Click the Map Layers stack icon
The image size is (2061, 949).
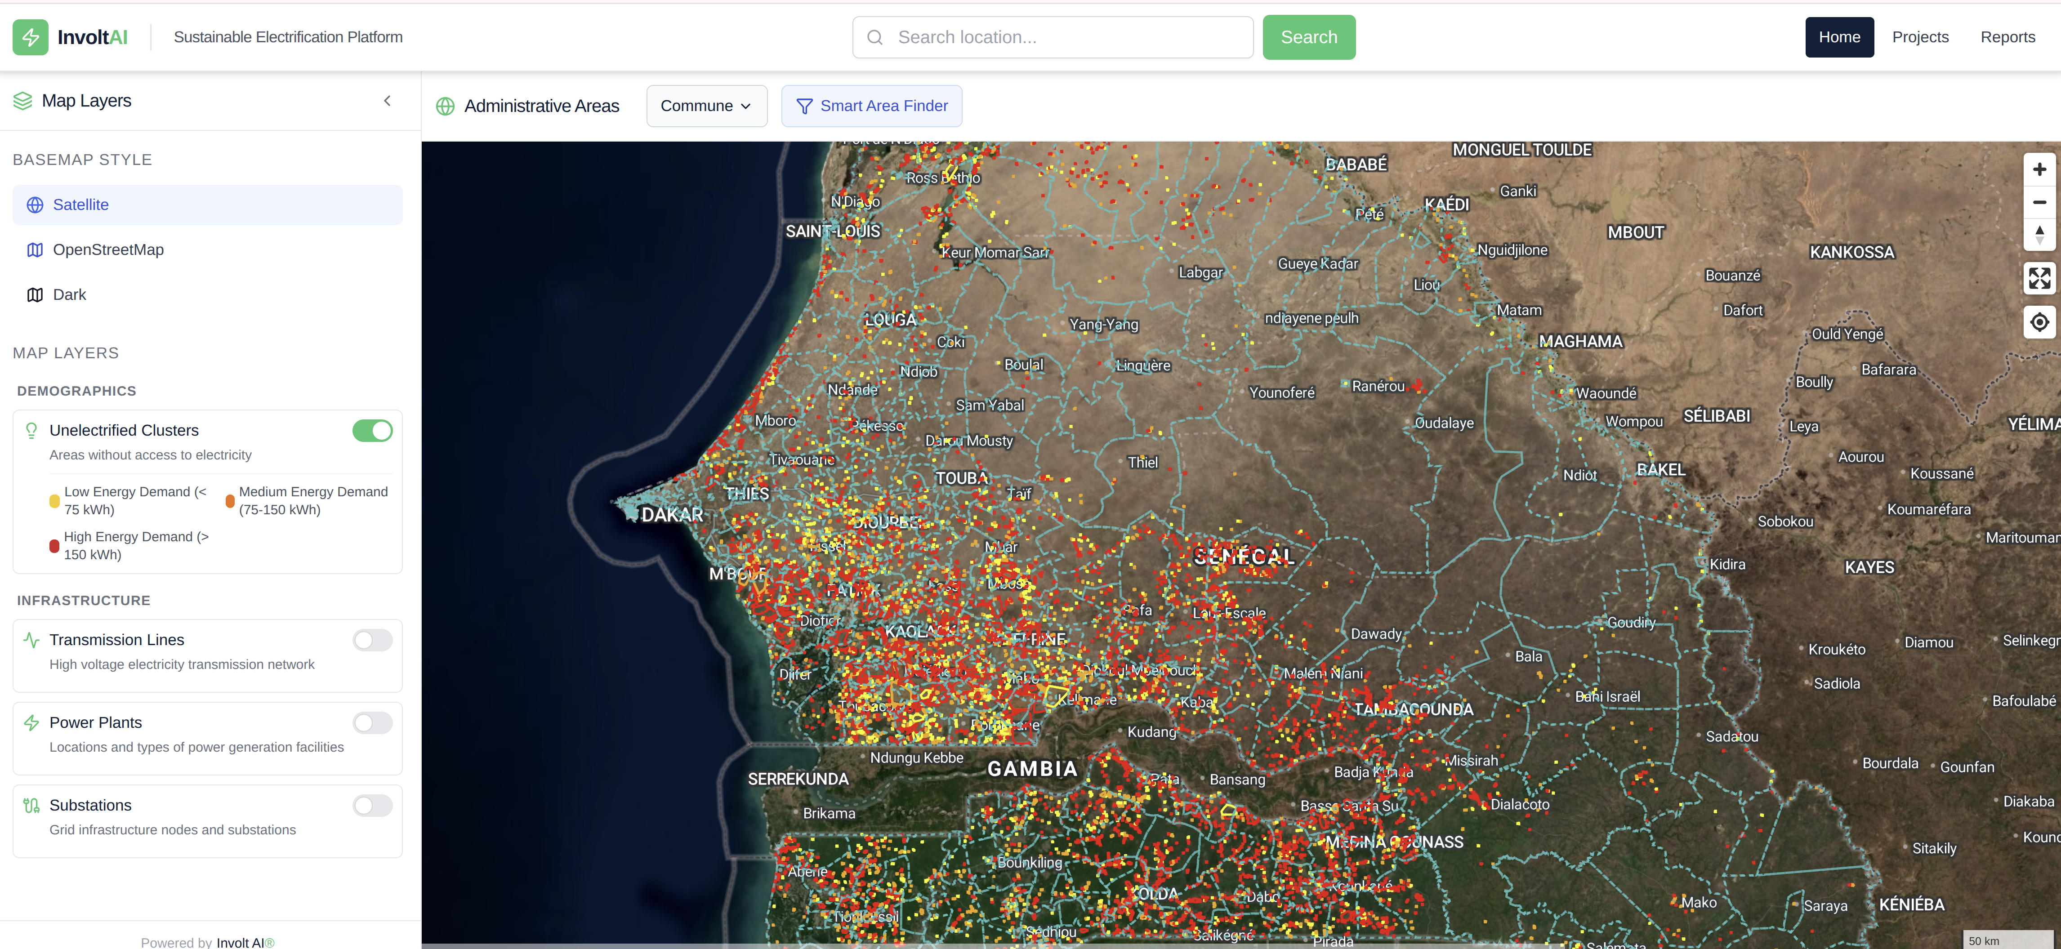click(x=23, y=101)
